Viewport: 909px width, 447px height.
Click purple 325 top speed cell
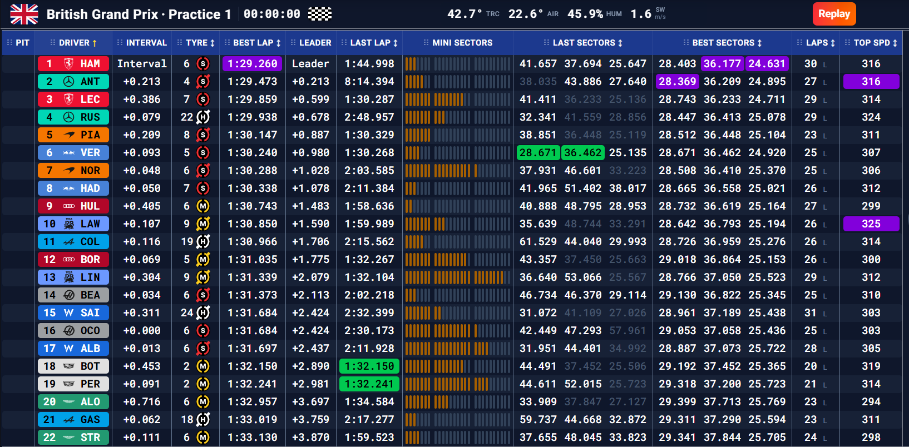[x=871, y=224]
